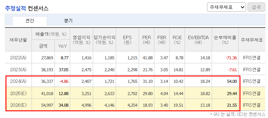Select the 2024(A) row label
268x118 pixels.
point(18,82)
